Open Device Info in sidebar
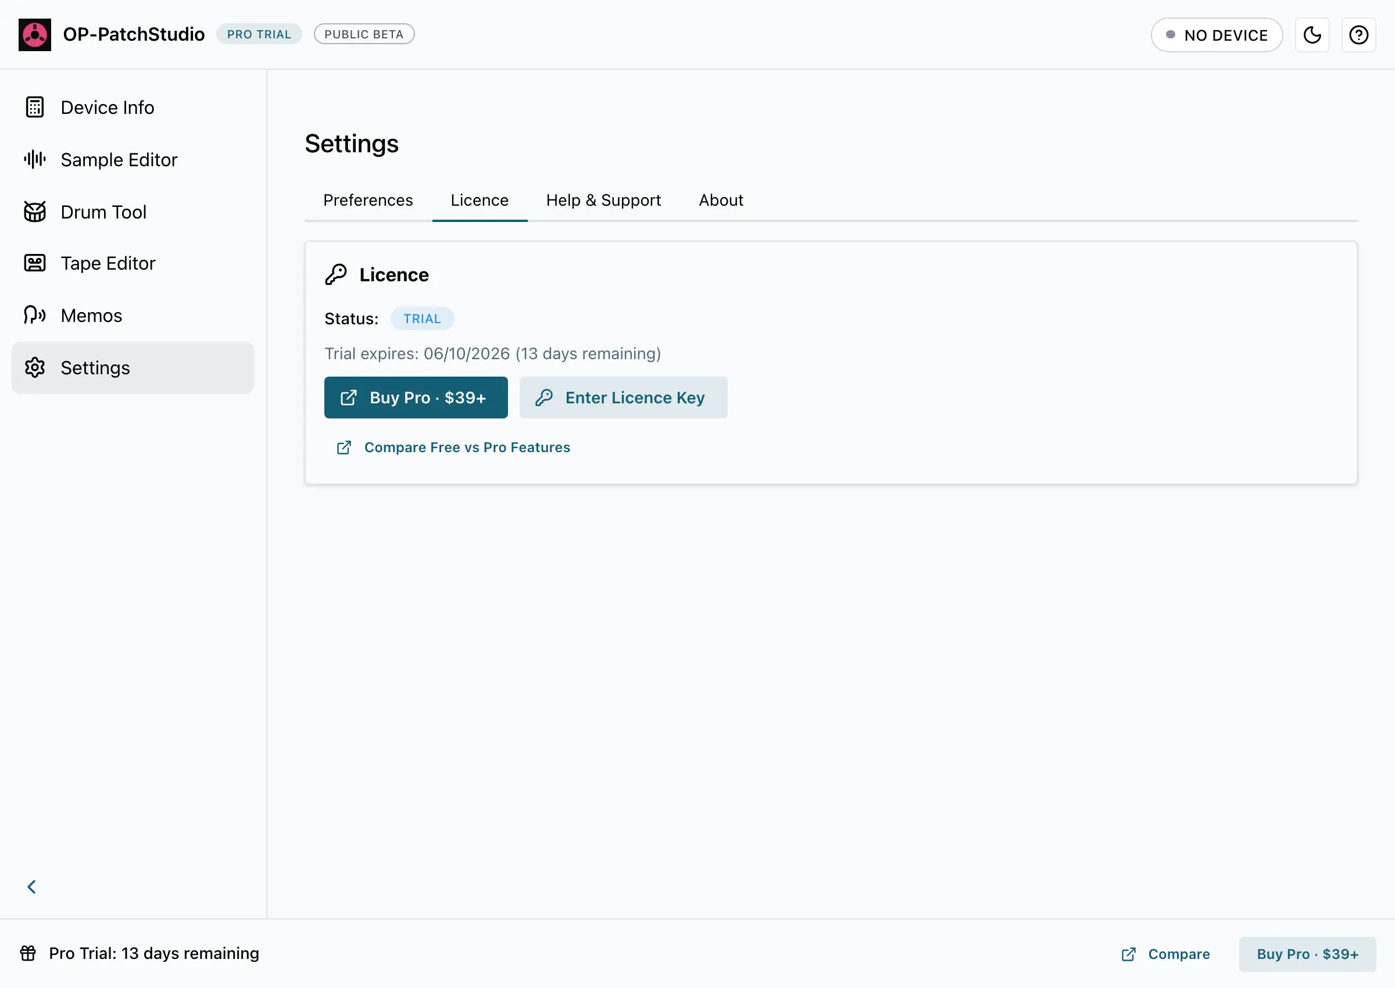The width and height of the screenshot is (1395, 988). (x=133, y=108)
